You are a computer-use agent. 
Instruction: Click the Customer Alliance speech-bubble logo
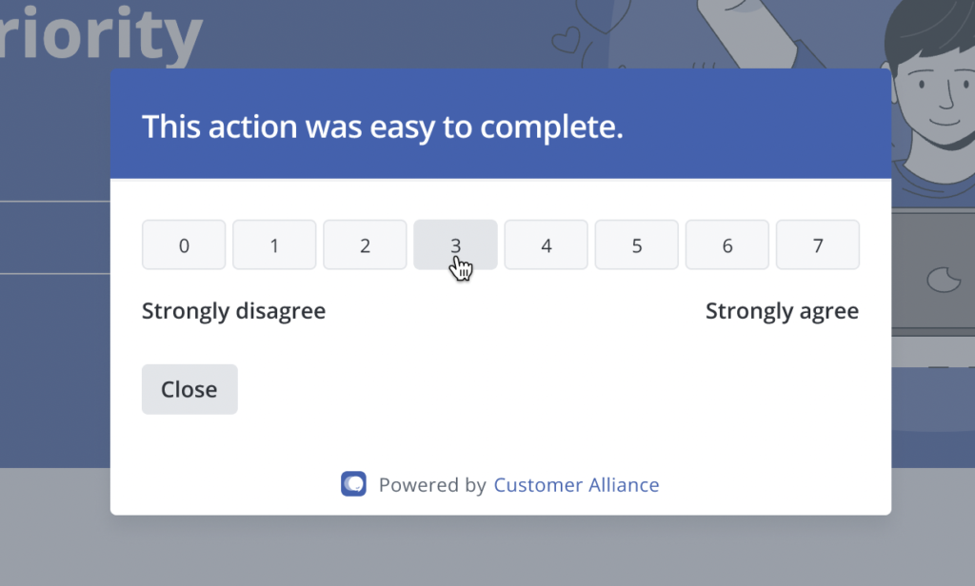[x=353, y=484]
